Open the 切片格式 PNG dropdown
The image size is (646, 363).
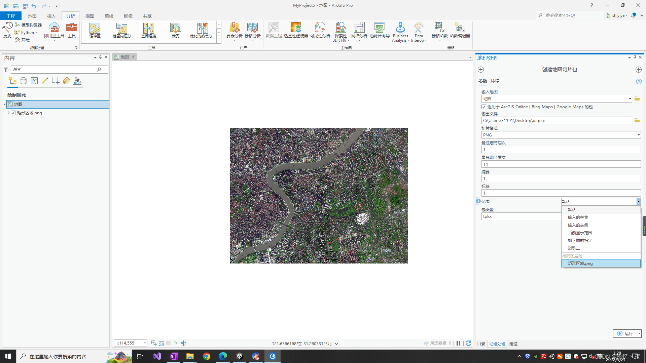(x=638, y=135)
